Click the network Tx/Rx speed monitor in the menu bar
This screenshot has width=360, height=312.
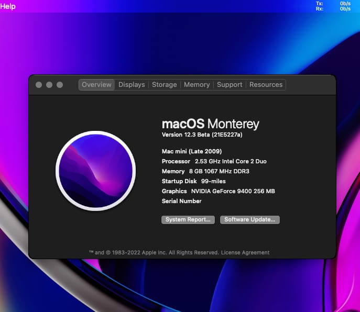[333, 6]
